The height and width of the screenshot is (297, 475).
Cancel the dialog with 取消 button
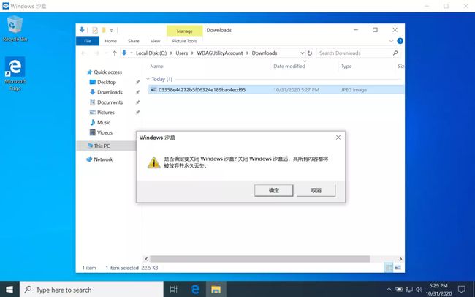click(316, 190)
